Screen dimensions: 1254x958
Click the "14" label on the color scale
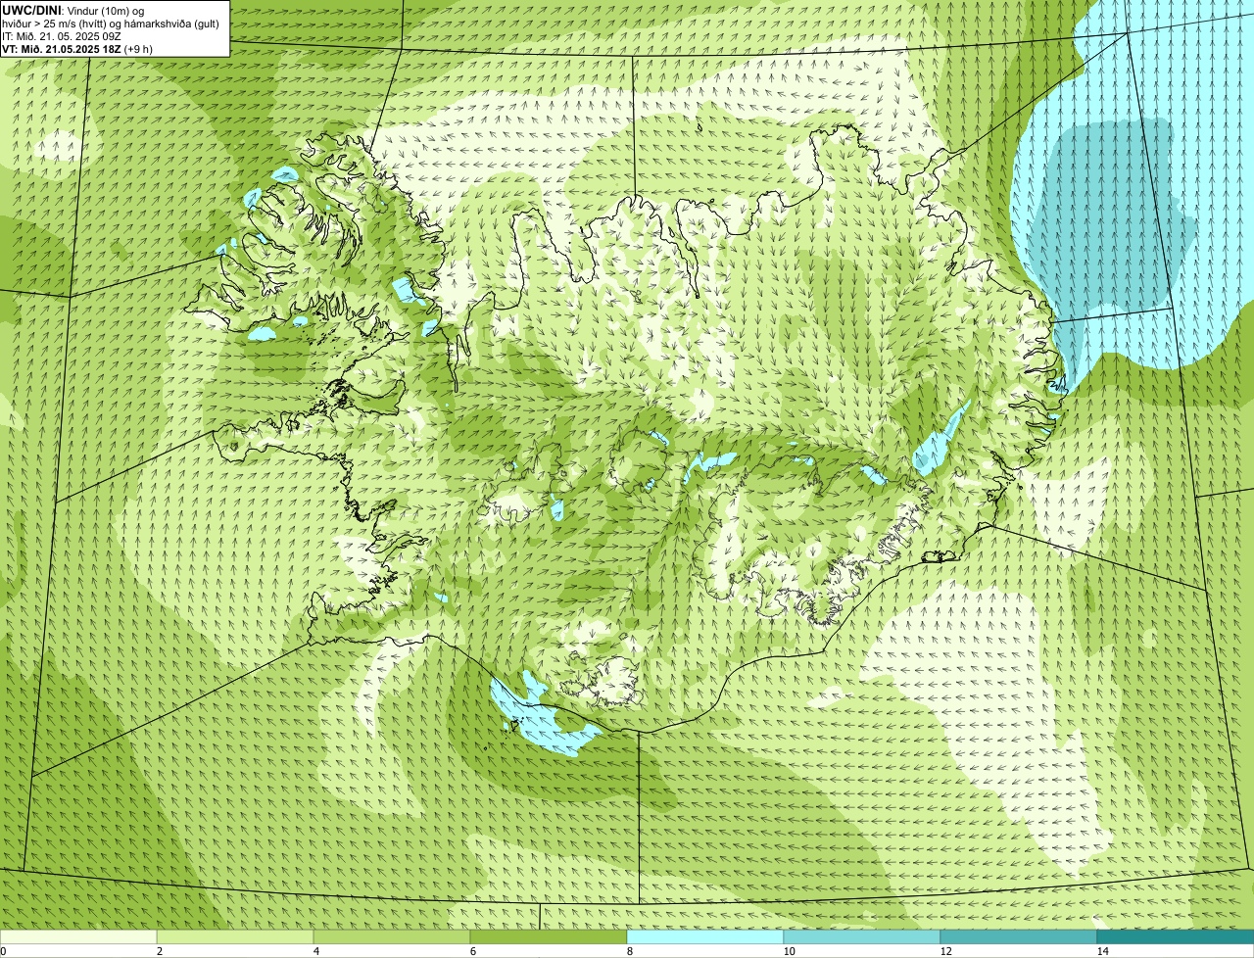tap(1102, 951)
